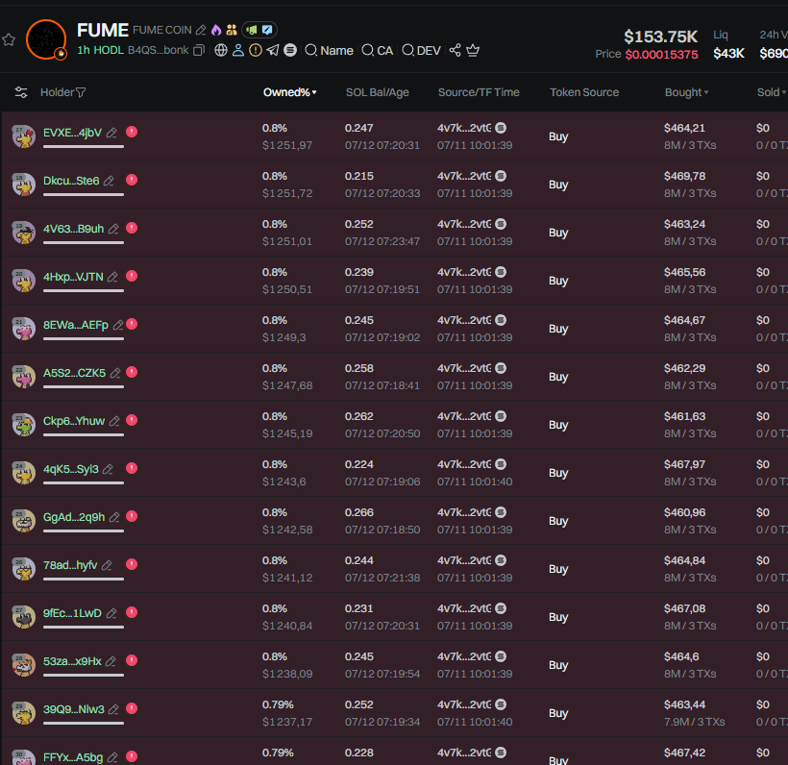Click the orange warning circle icon
The height and width of the screenshot is (765, 788).
point(256,50)
